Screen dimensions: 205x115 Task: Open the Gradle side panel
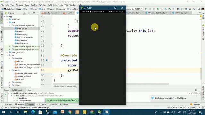(203, 17)
